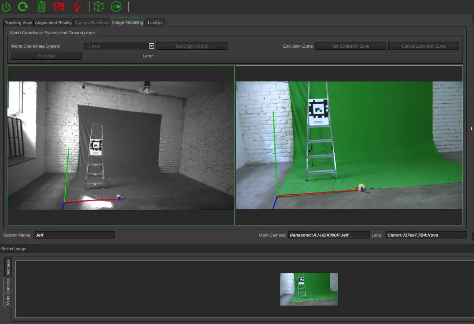Click the Cancel Exclusion Zone button
The width and height of the screenshot is (474, 324).
click(423, 46)
